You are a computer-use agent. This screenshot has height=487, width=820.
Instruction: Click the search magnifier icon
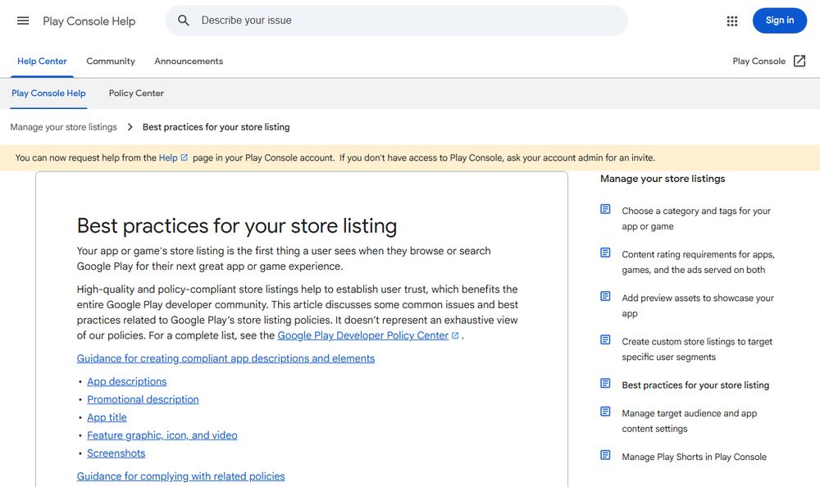183,20
